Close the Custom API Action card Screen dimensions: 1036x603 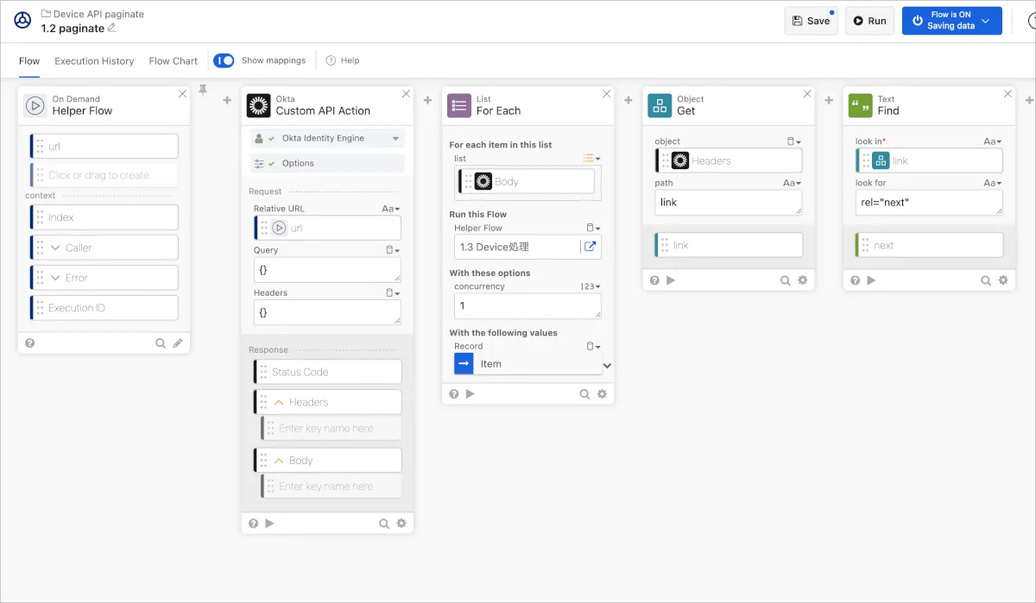click(x=406, y=93)
